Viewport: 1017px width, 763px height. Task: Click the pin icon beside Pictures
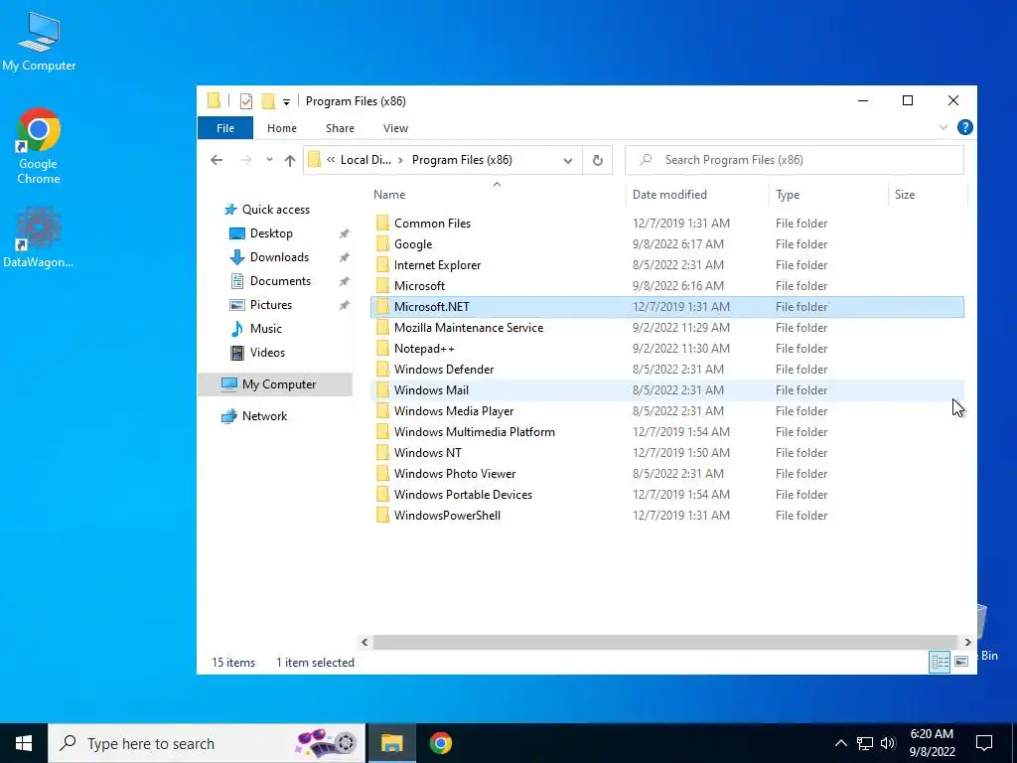(x=345, y=305)
